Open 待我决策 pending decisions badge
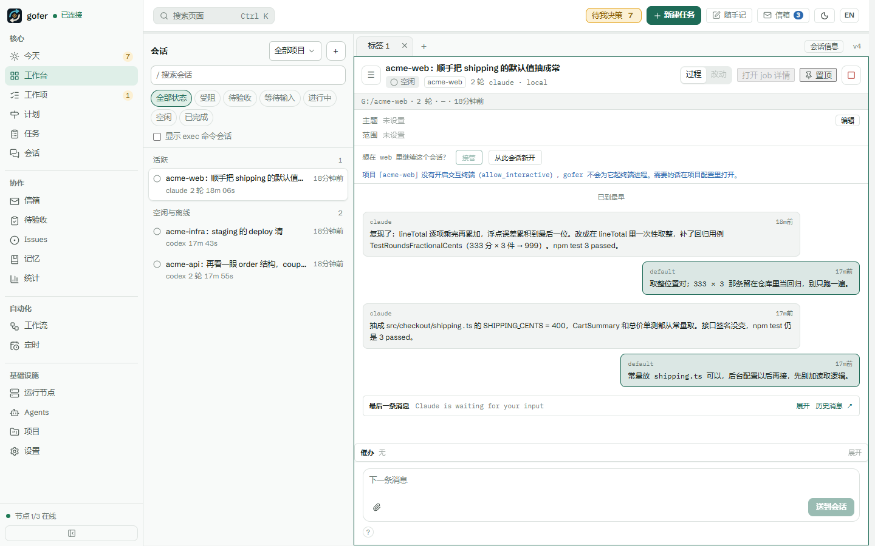875x546 pixels. point(613,15)
